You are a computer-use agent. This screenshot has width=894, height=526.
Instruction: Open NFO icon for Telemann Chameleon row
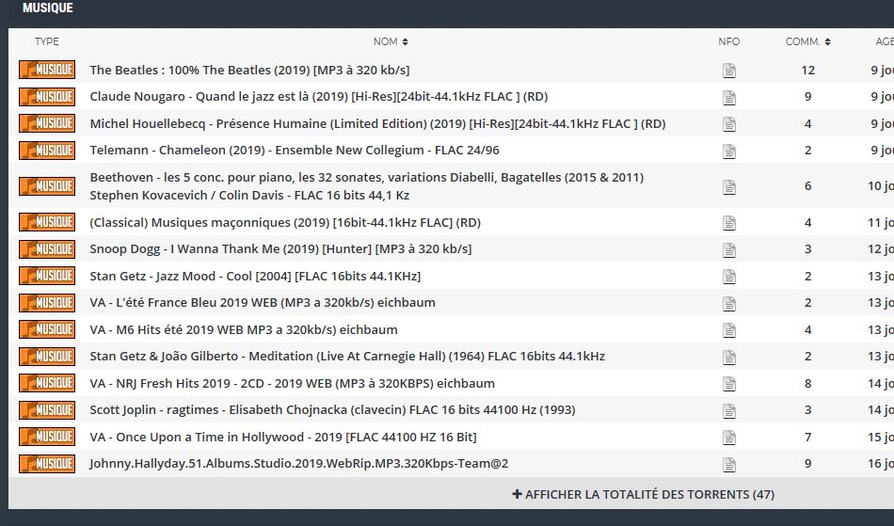pyautogui.click(x=728, y=151)
